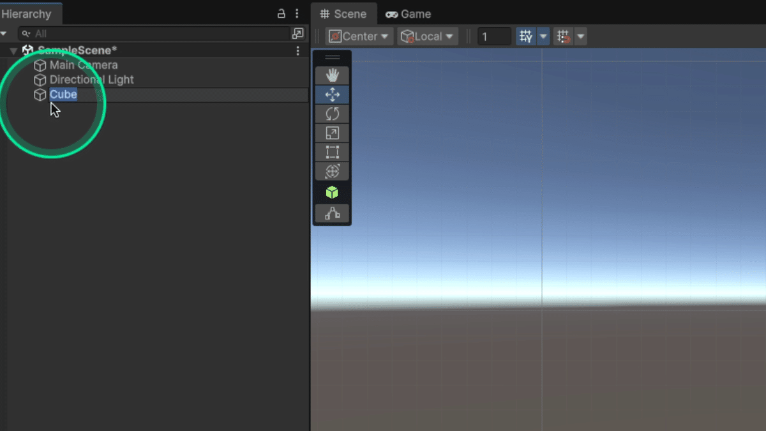Select the Rect transform tool
Viewport: 766px width, 431px height.
click(332, 152)
